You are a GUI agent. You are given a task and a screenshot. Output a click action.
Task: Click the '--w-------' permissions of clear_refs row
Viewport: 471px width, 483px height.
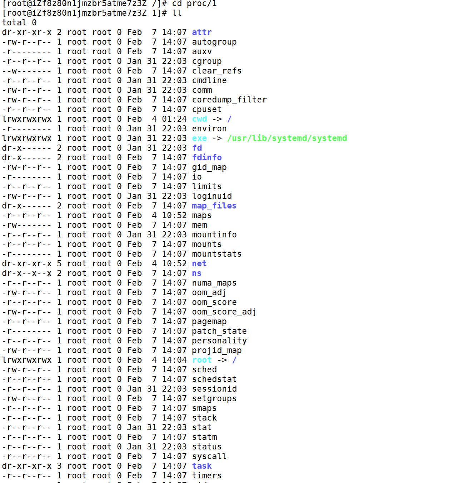27,71
